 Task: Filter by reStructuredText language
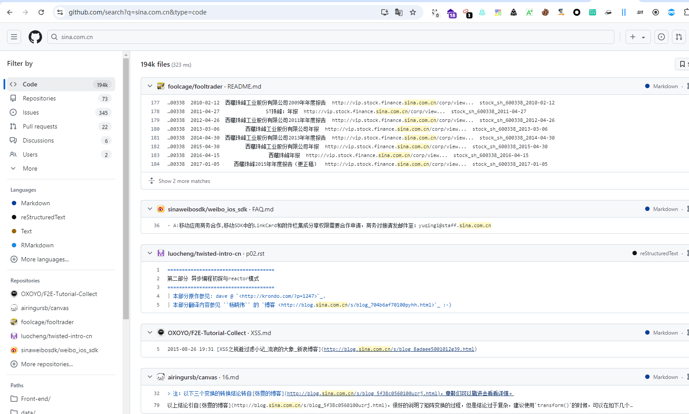pos(43,217)
